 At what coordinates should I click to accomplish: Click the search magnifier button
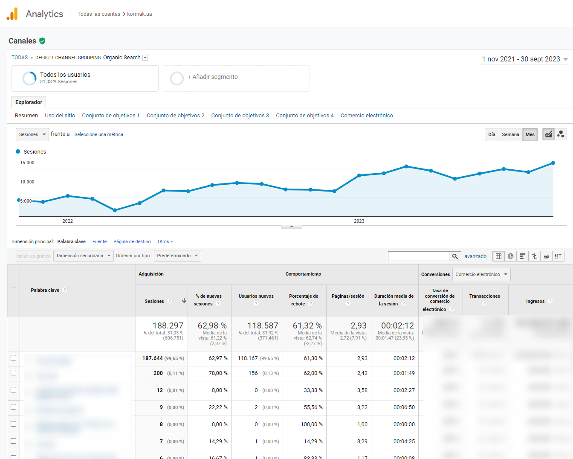(455, 256)
